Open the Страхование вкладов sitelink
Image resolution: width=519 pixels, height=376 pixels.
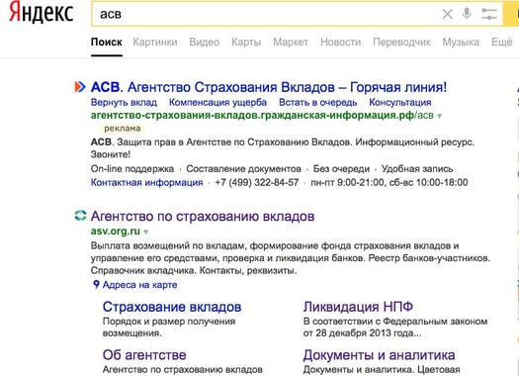point(172,307)
